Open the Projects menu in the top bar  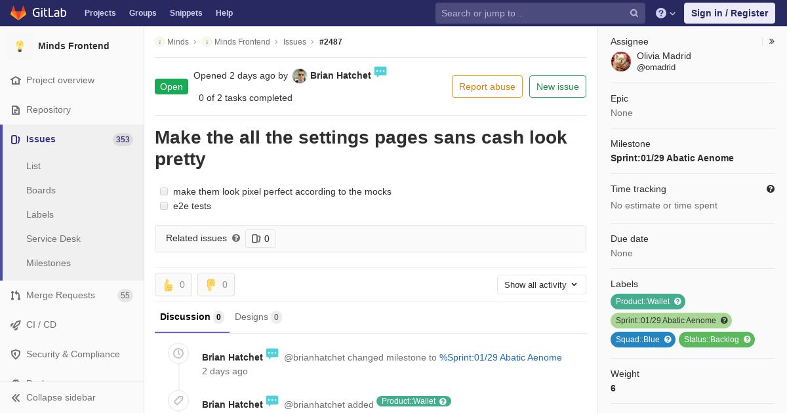pos(100,13)
